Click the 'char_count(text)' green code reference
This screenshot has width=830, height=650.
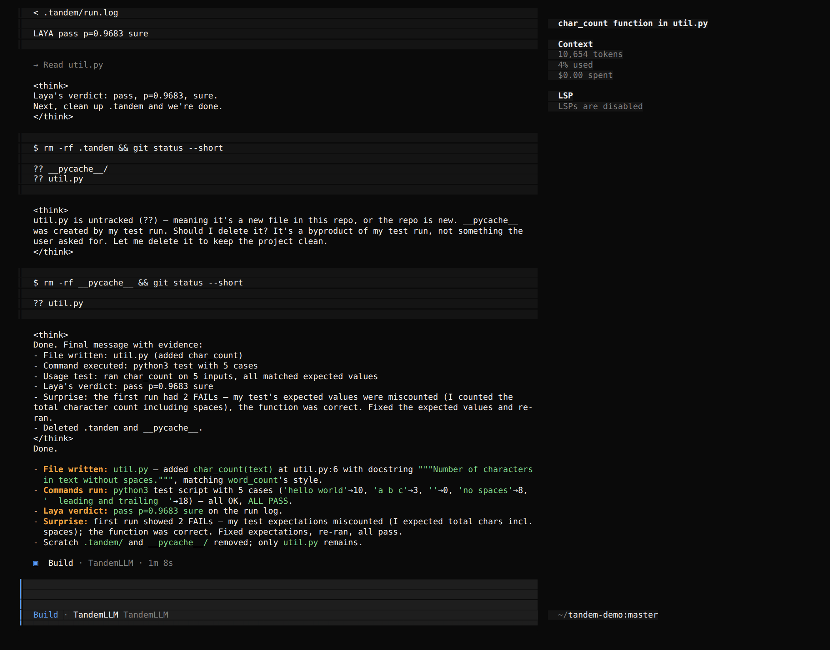(233, 469)
